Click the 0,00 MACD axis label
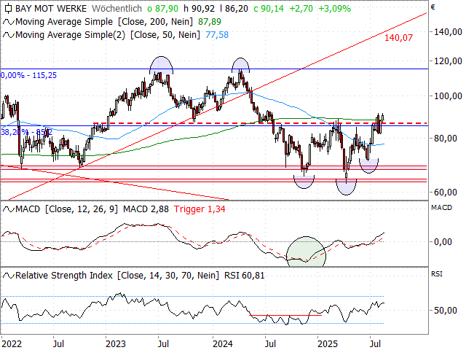Viewport: 466px width, 350px height. point(443,241)
